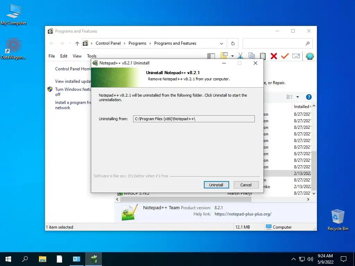Open the Edit menu in Programs and Features
Image resolution: width=355 pixels, height=266 pixels.
pos(64,56)
